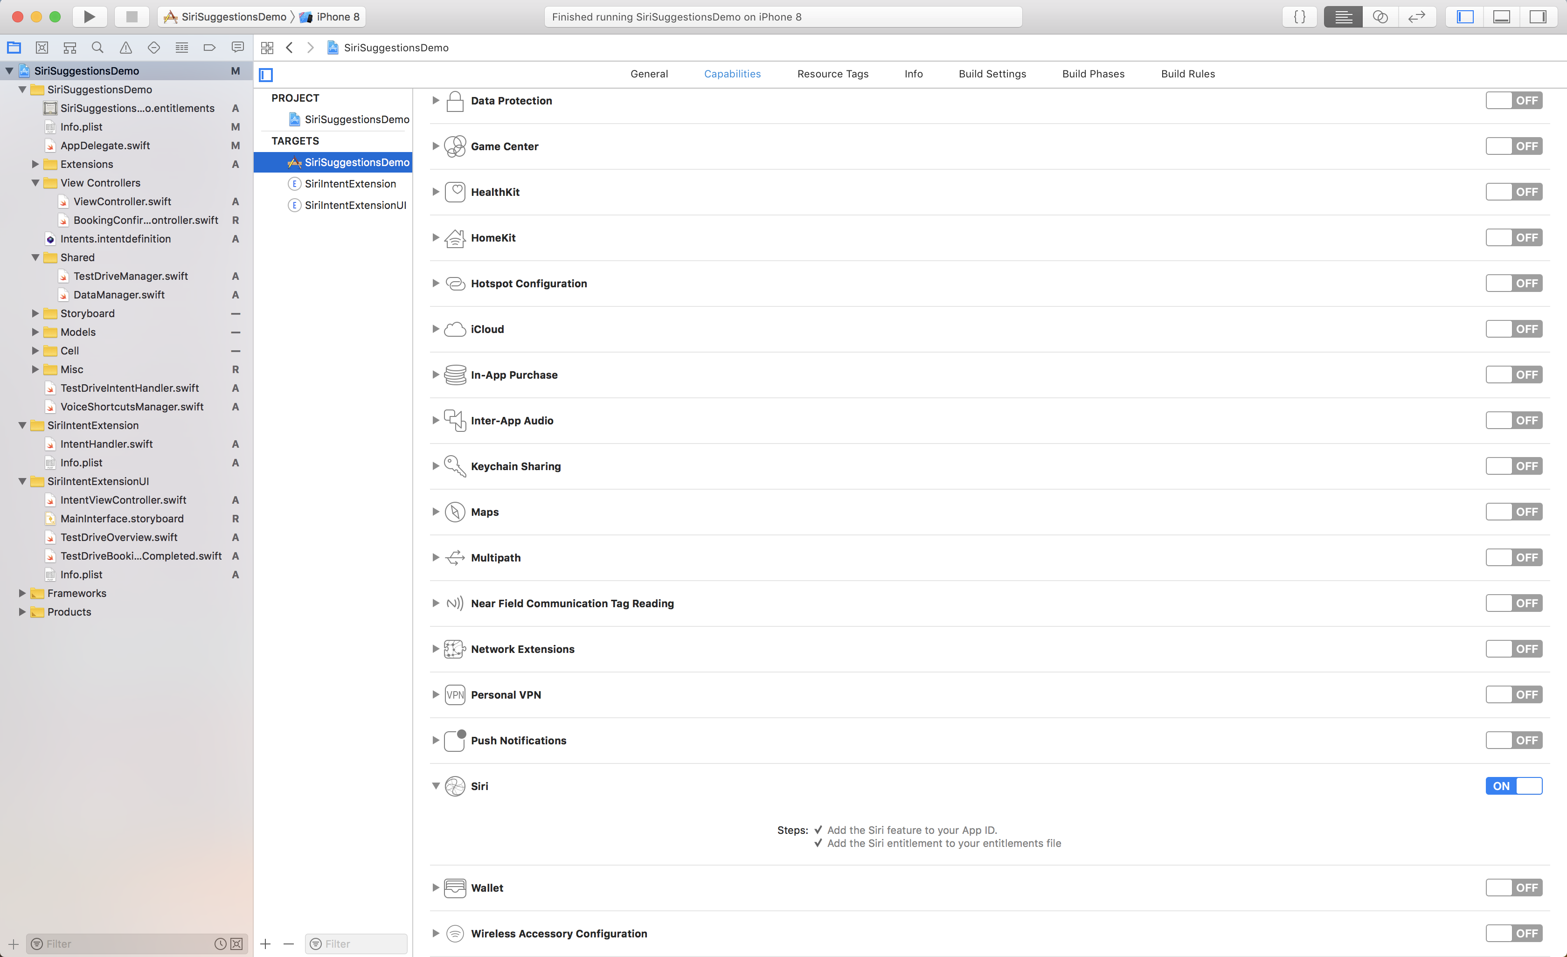Enable the iCloud capability switch
Image resolution: width=1567 pixels, height=957 pixels.
pos(1513,329)
